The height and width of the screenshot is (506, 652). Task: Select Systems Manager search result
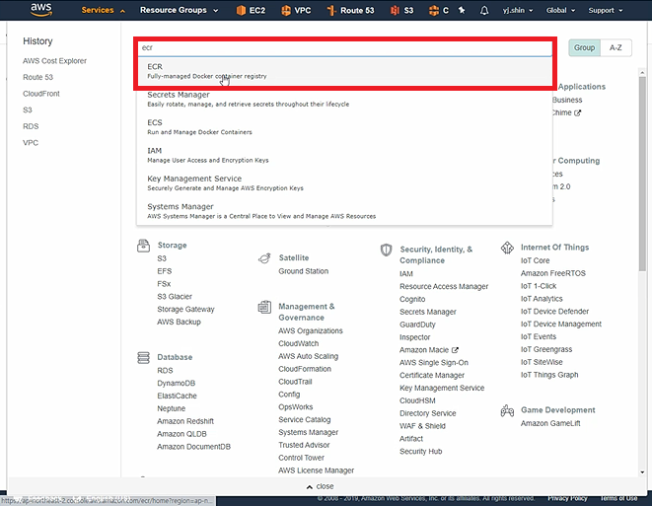344,211
